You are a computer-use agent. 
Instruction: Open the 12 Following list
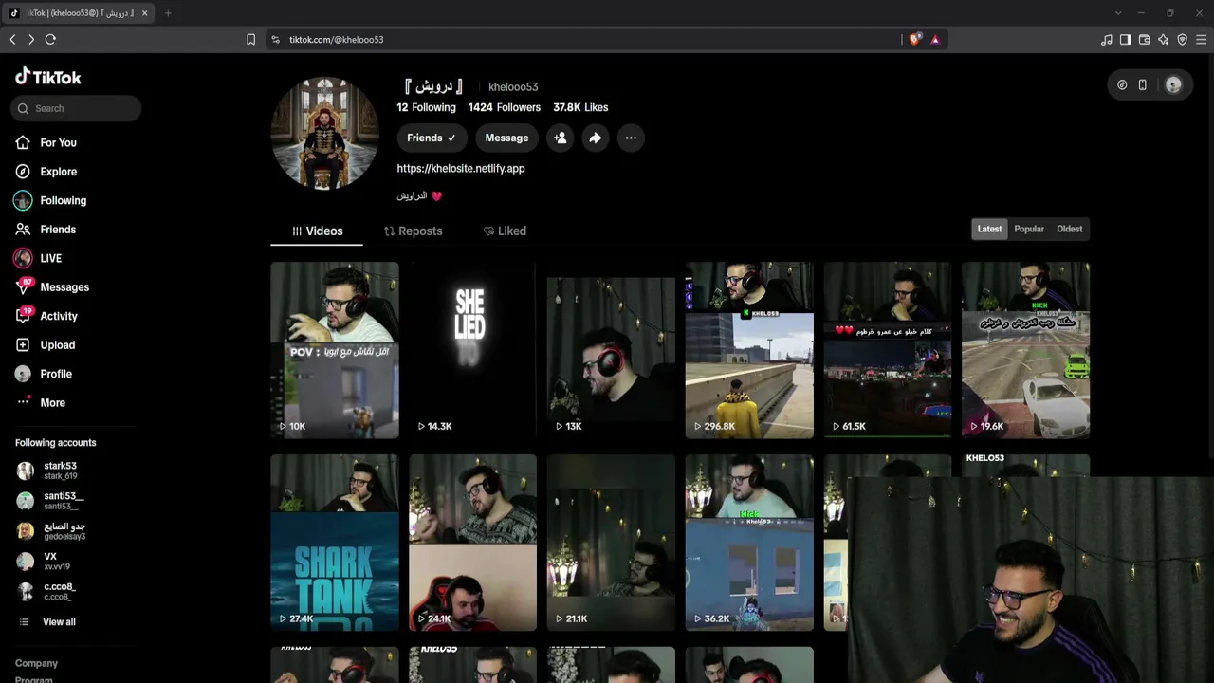[426, 107]
